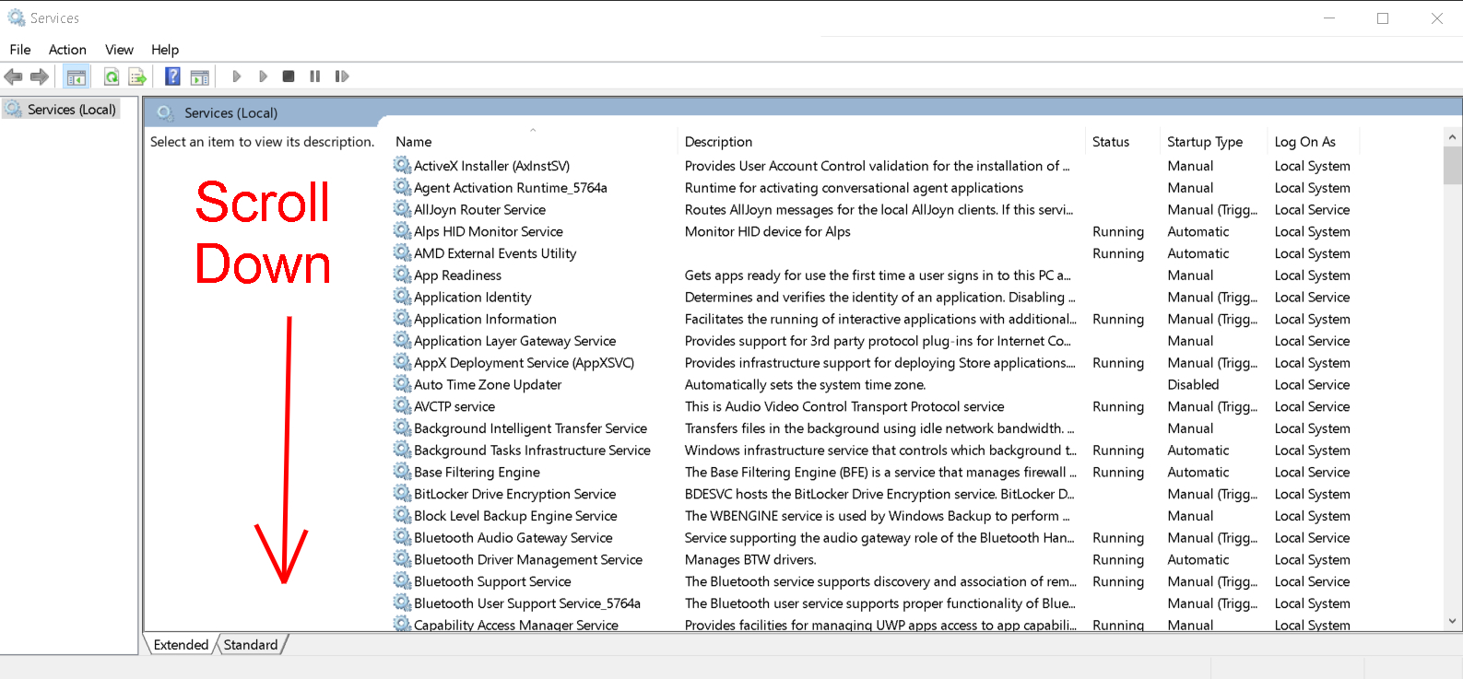Open the File menu

20,50
